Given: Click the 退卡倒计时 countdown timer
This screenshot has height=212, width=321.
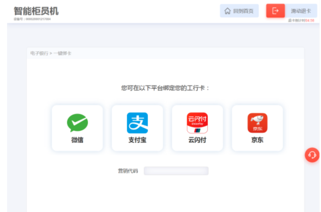Looking at the screenshot, I should pos(301,20).
